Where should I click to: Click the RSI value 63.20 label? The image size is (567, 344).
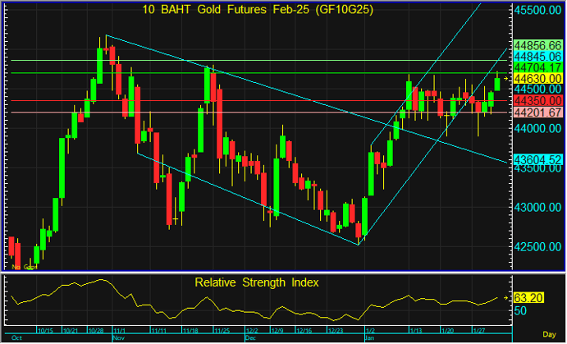tap(528, 299)
